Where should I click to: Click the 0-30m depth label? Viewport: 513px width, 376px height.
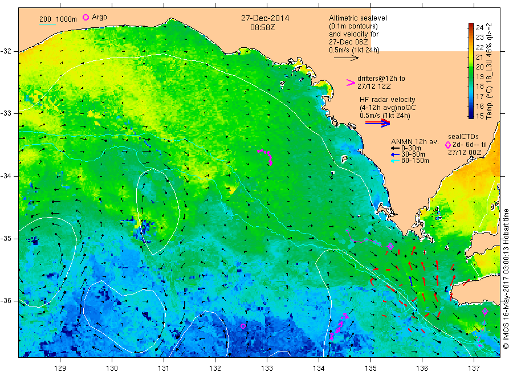tap(411, 148)
